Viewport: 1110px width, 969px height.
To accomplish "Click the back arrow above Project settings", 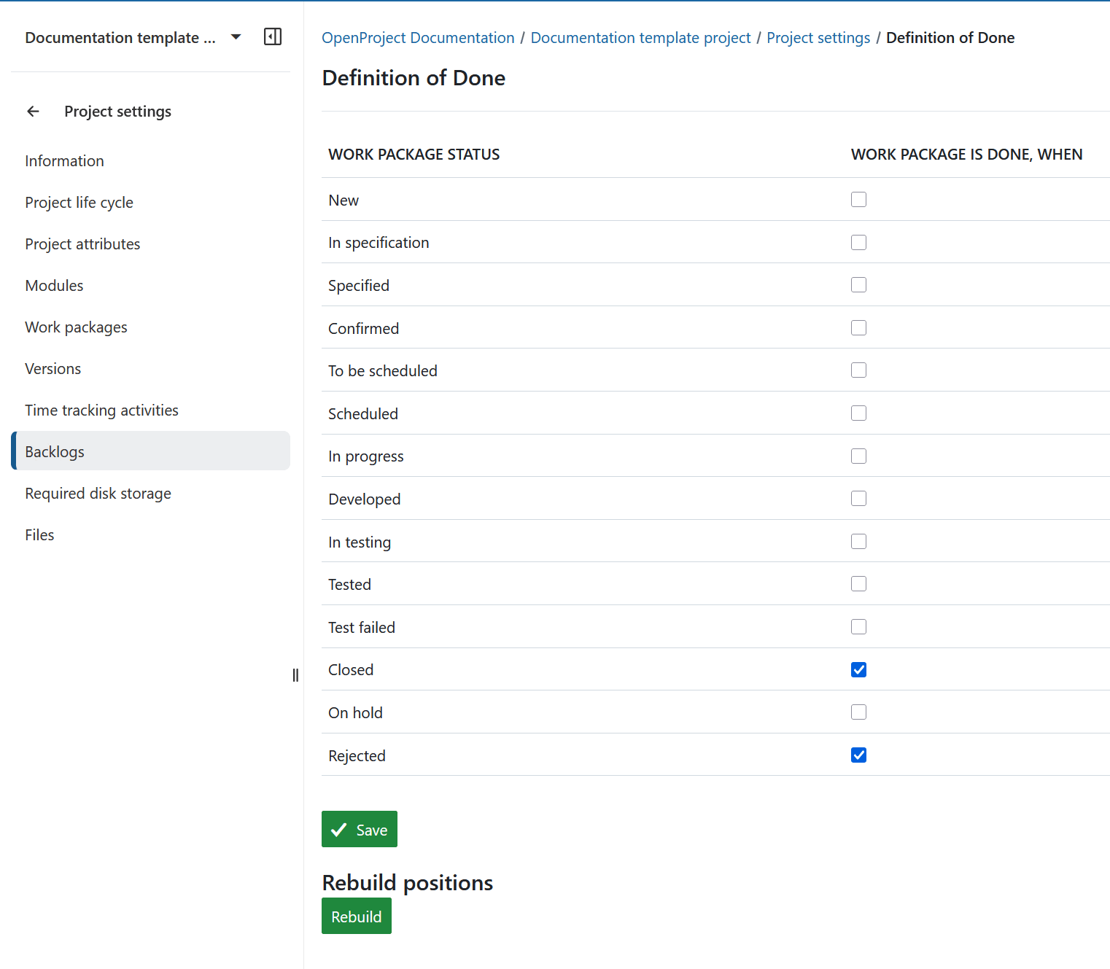I will [x=33, y=111].
